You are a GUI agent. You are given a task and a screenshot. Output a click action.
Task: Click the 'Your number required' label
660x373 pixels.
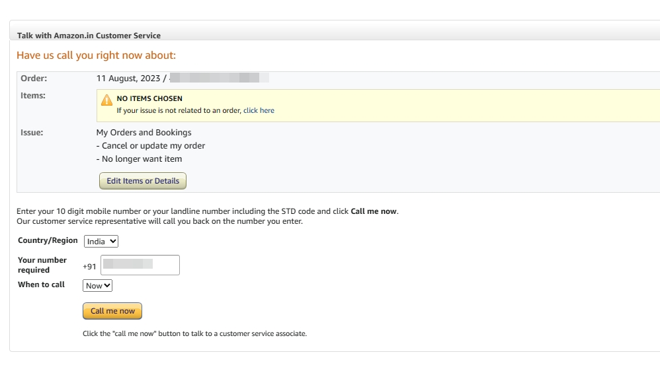pyautogui.click(x=42, y=265)
